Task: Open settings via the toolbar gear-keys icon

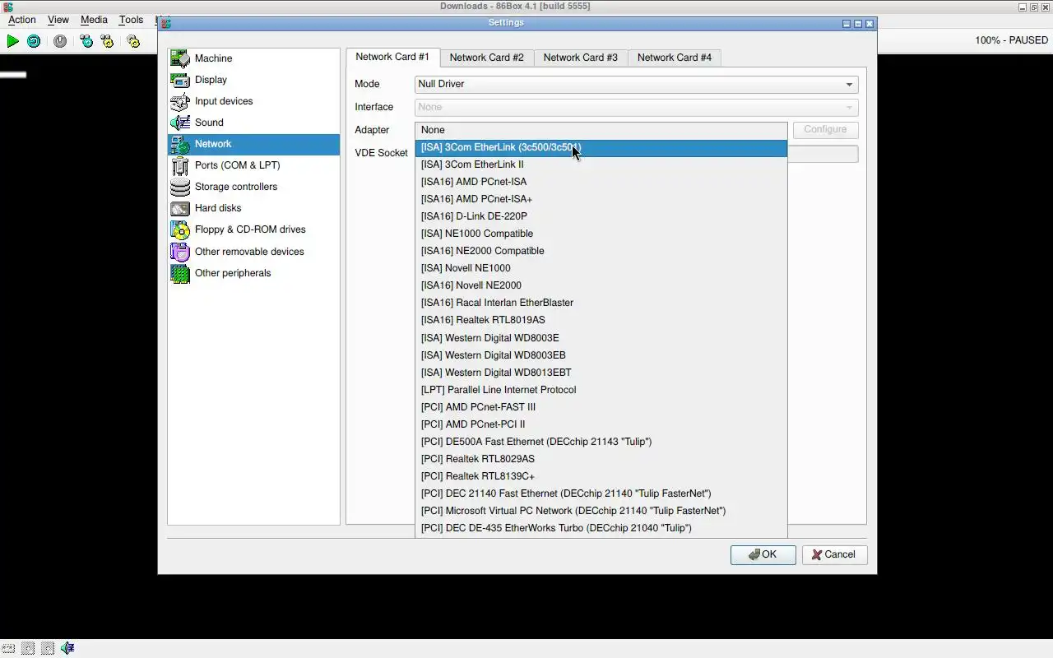Action: pyautogui.click(x=133, y=41)
